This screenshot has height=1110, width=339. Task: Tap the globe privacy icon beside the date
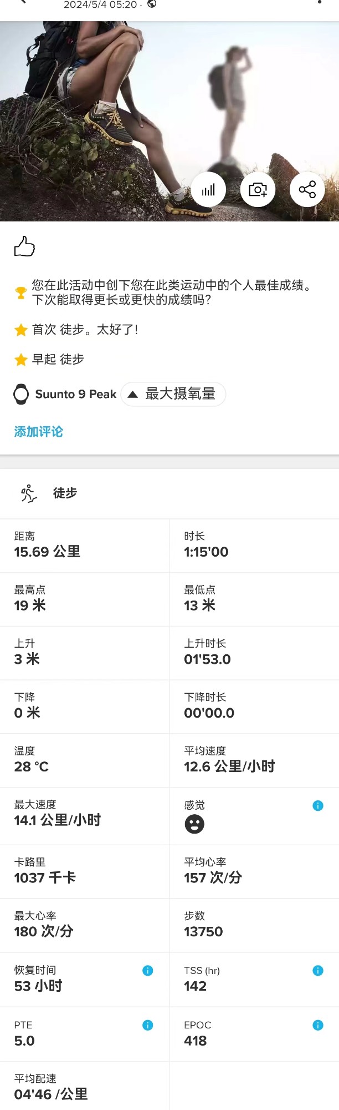pos(152,4)
